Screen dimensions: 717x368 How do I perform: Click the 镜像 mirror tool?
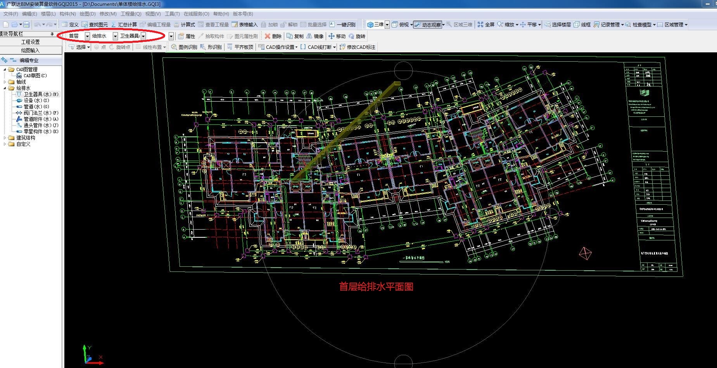315,36
